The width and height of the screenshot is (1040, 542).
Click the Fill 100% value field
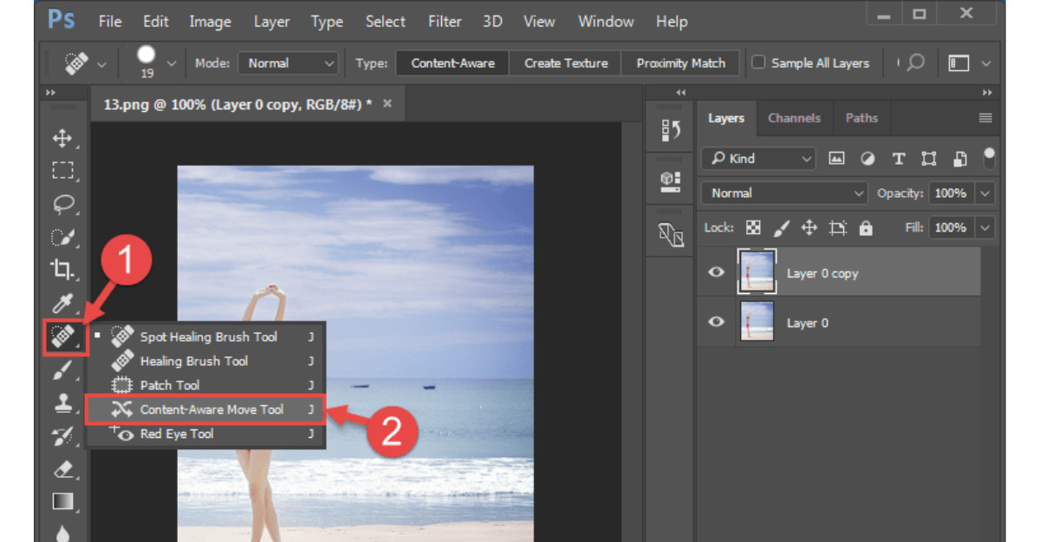tap(951, 228)
